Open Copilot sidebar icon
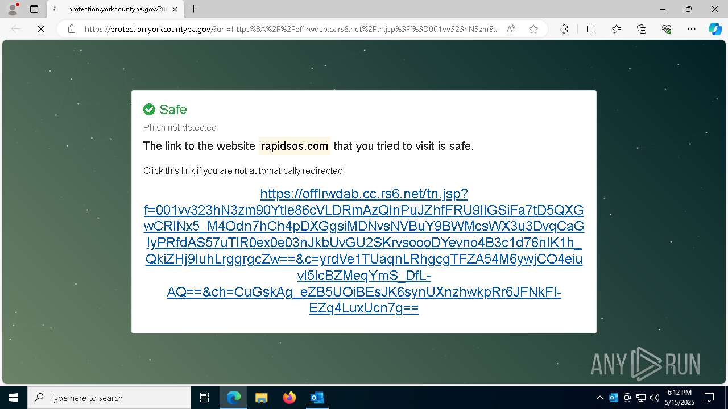Screen dimensions: 728x409 [x=715, y=29]
